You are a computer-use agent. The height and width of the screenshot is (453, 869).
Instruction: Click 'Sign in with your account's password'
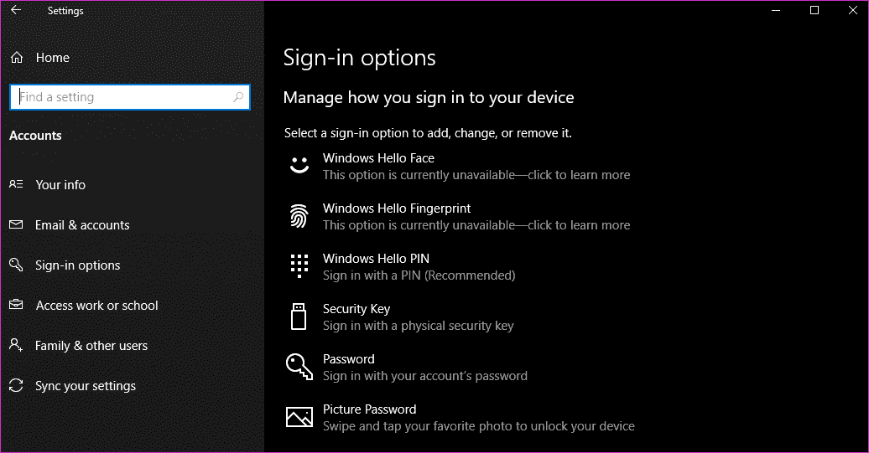[x=425, y=376]
